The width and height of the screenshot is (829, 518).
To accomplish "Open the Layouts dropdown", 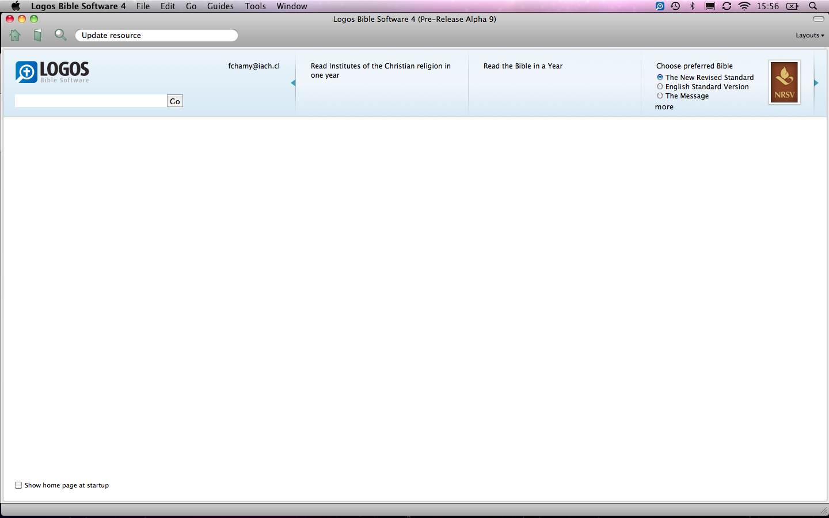I will [809, 35].
